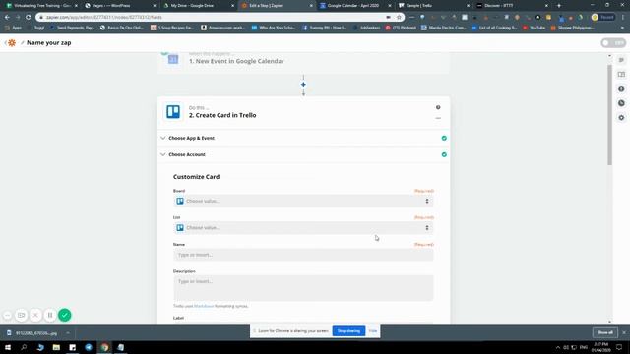630x354 pixels.
Task: Open the Loom more options dots
Action: 7,315
